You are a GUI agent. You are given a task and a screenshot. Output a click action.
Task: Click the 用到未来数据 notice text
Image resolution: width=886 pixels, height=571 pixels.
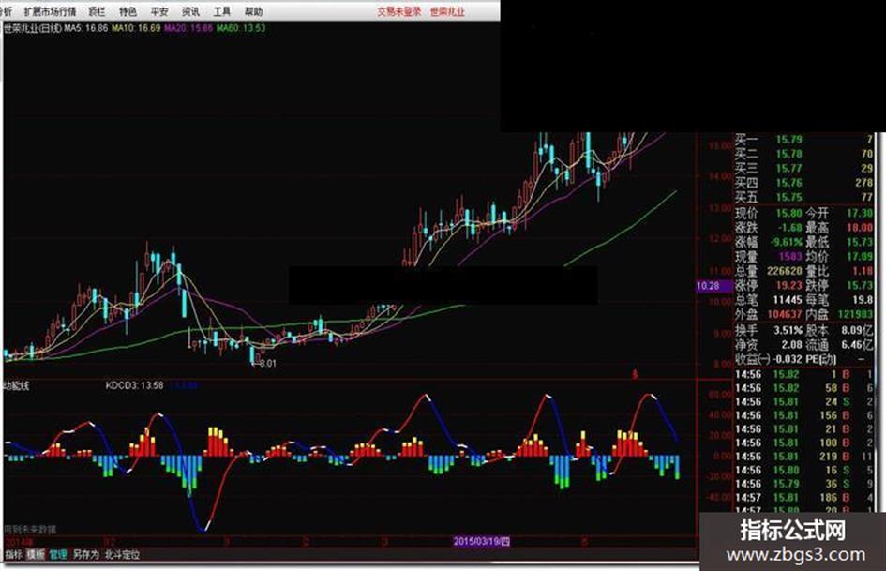pyautogui.click(x=31, y=530)
